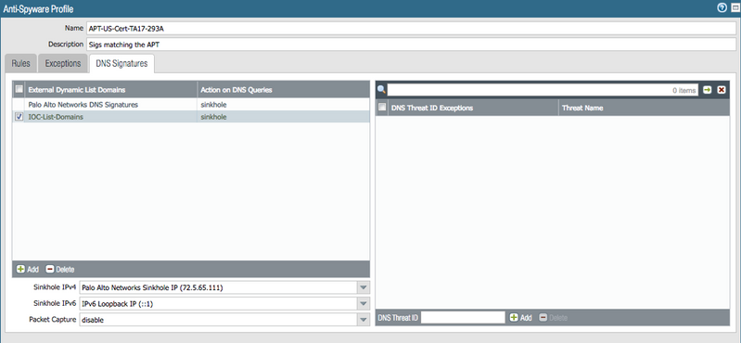Switch to the Rules tab

pyautogui.click(x=20, y=63)
